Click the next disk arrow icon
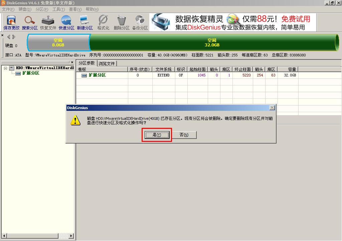Screen dimensions: 342x241 [x=14, y=37]
